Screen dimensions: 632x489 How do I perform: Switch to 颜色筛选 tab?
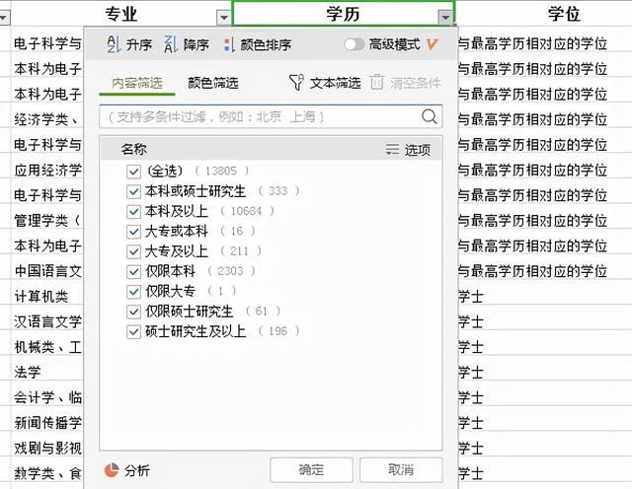(x=213, y=83)
